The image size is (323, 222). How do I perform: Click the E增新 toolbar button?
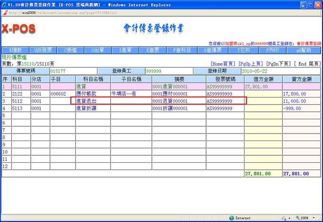coord(16,50)
